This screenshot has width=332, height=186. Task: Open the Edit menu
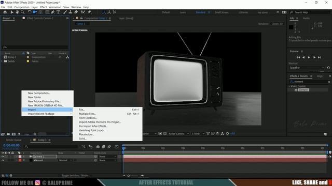point(10,7)
